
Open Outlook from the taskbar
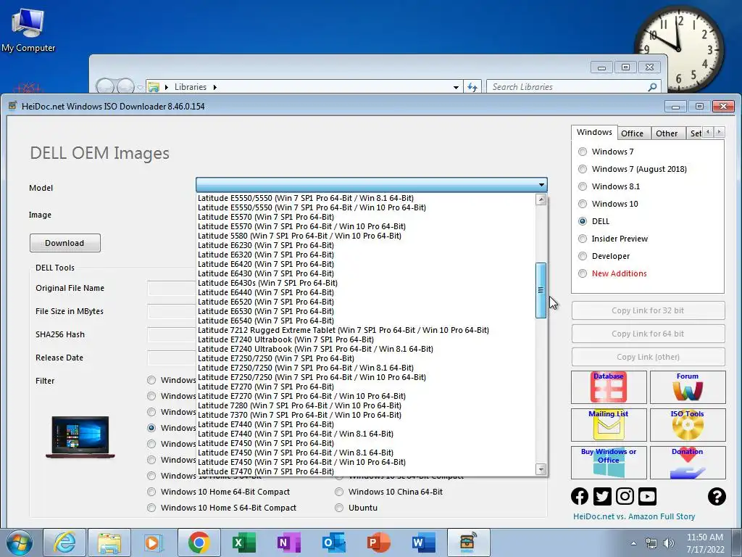(333, 542)
